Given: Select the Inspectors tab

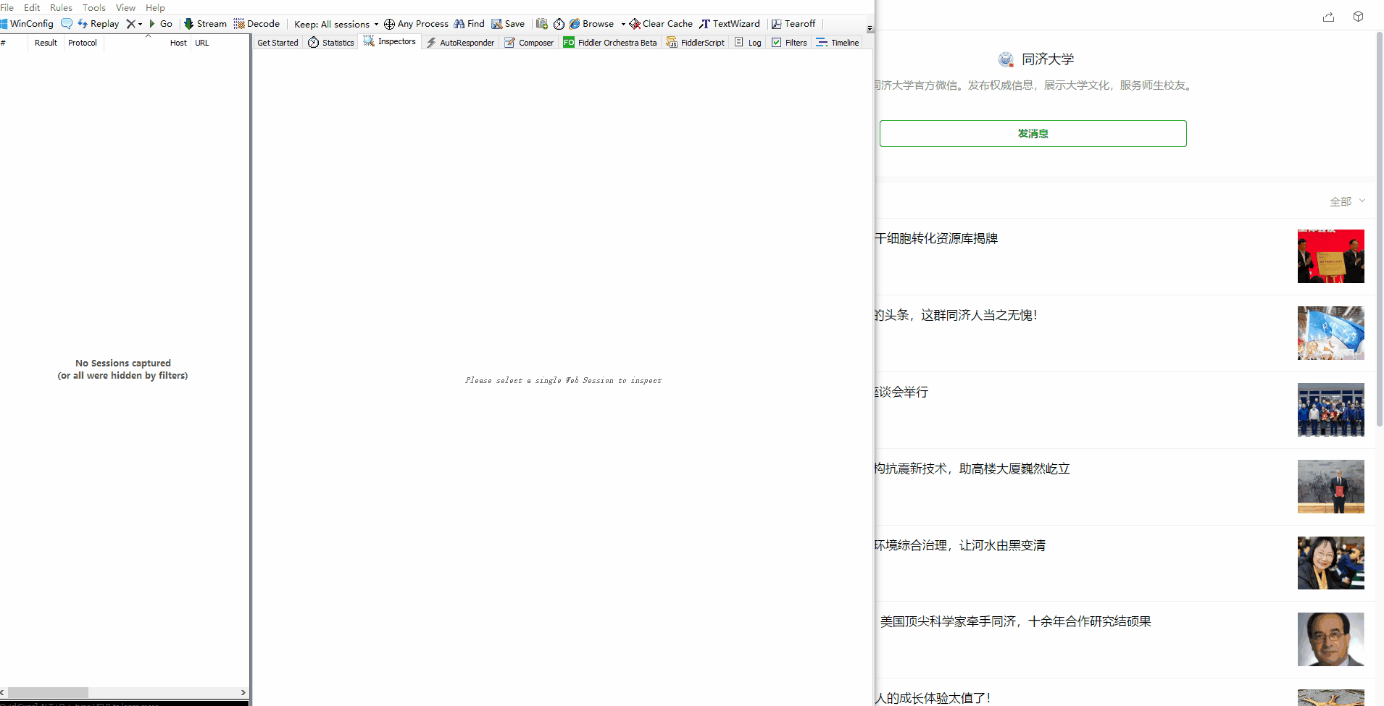Looking at the screenshot, I should point(390,42).
